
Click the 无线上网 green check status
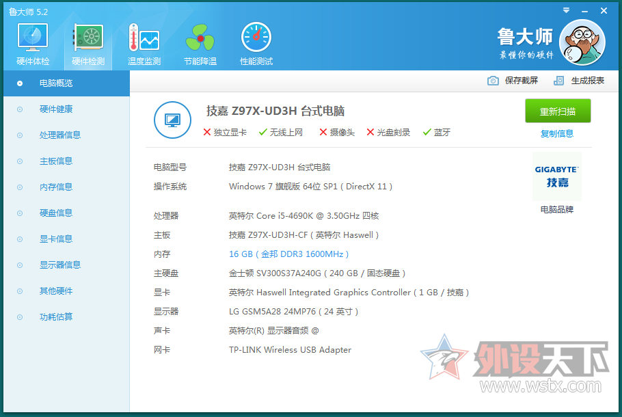click(x=281, y=133)
